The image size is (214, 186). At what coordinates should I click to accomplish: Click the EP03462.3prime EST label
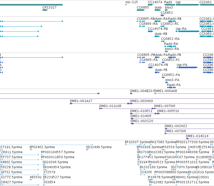click(x=42, y=147)
